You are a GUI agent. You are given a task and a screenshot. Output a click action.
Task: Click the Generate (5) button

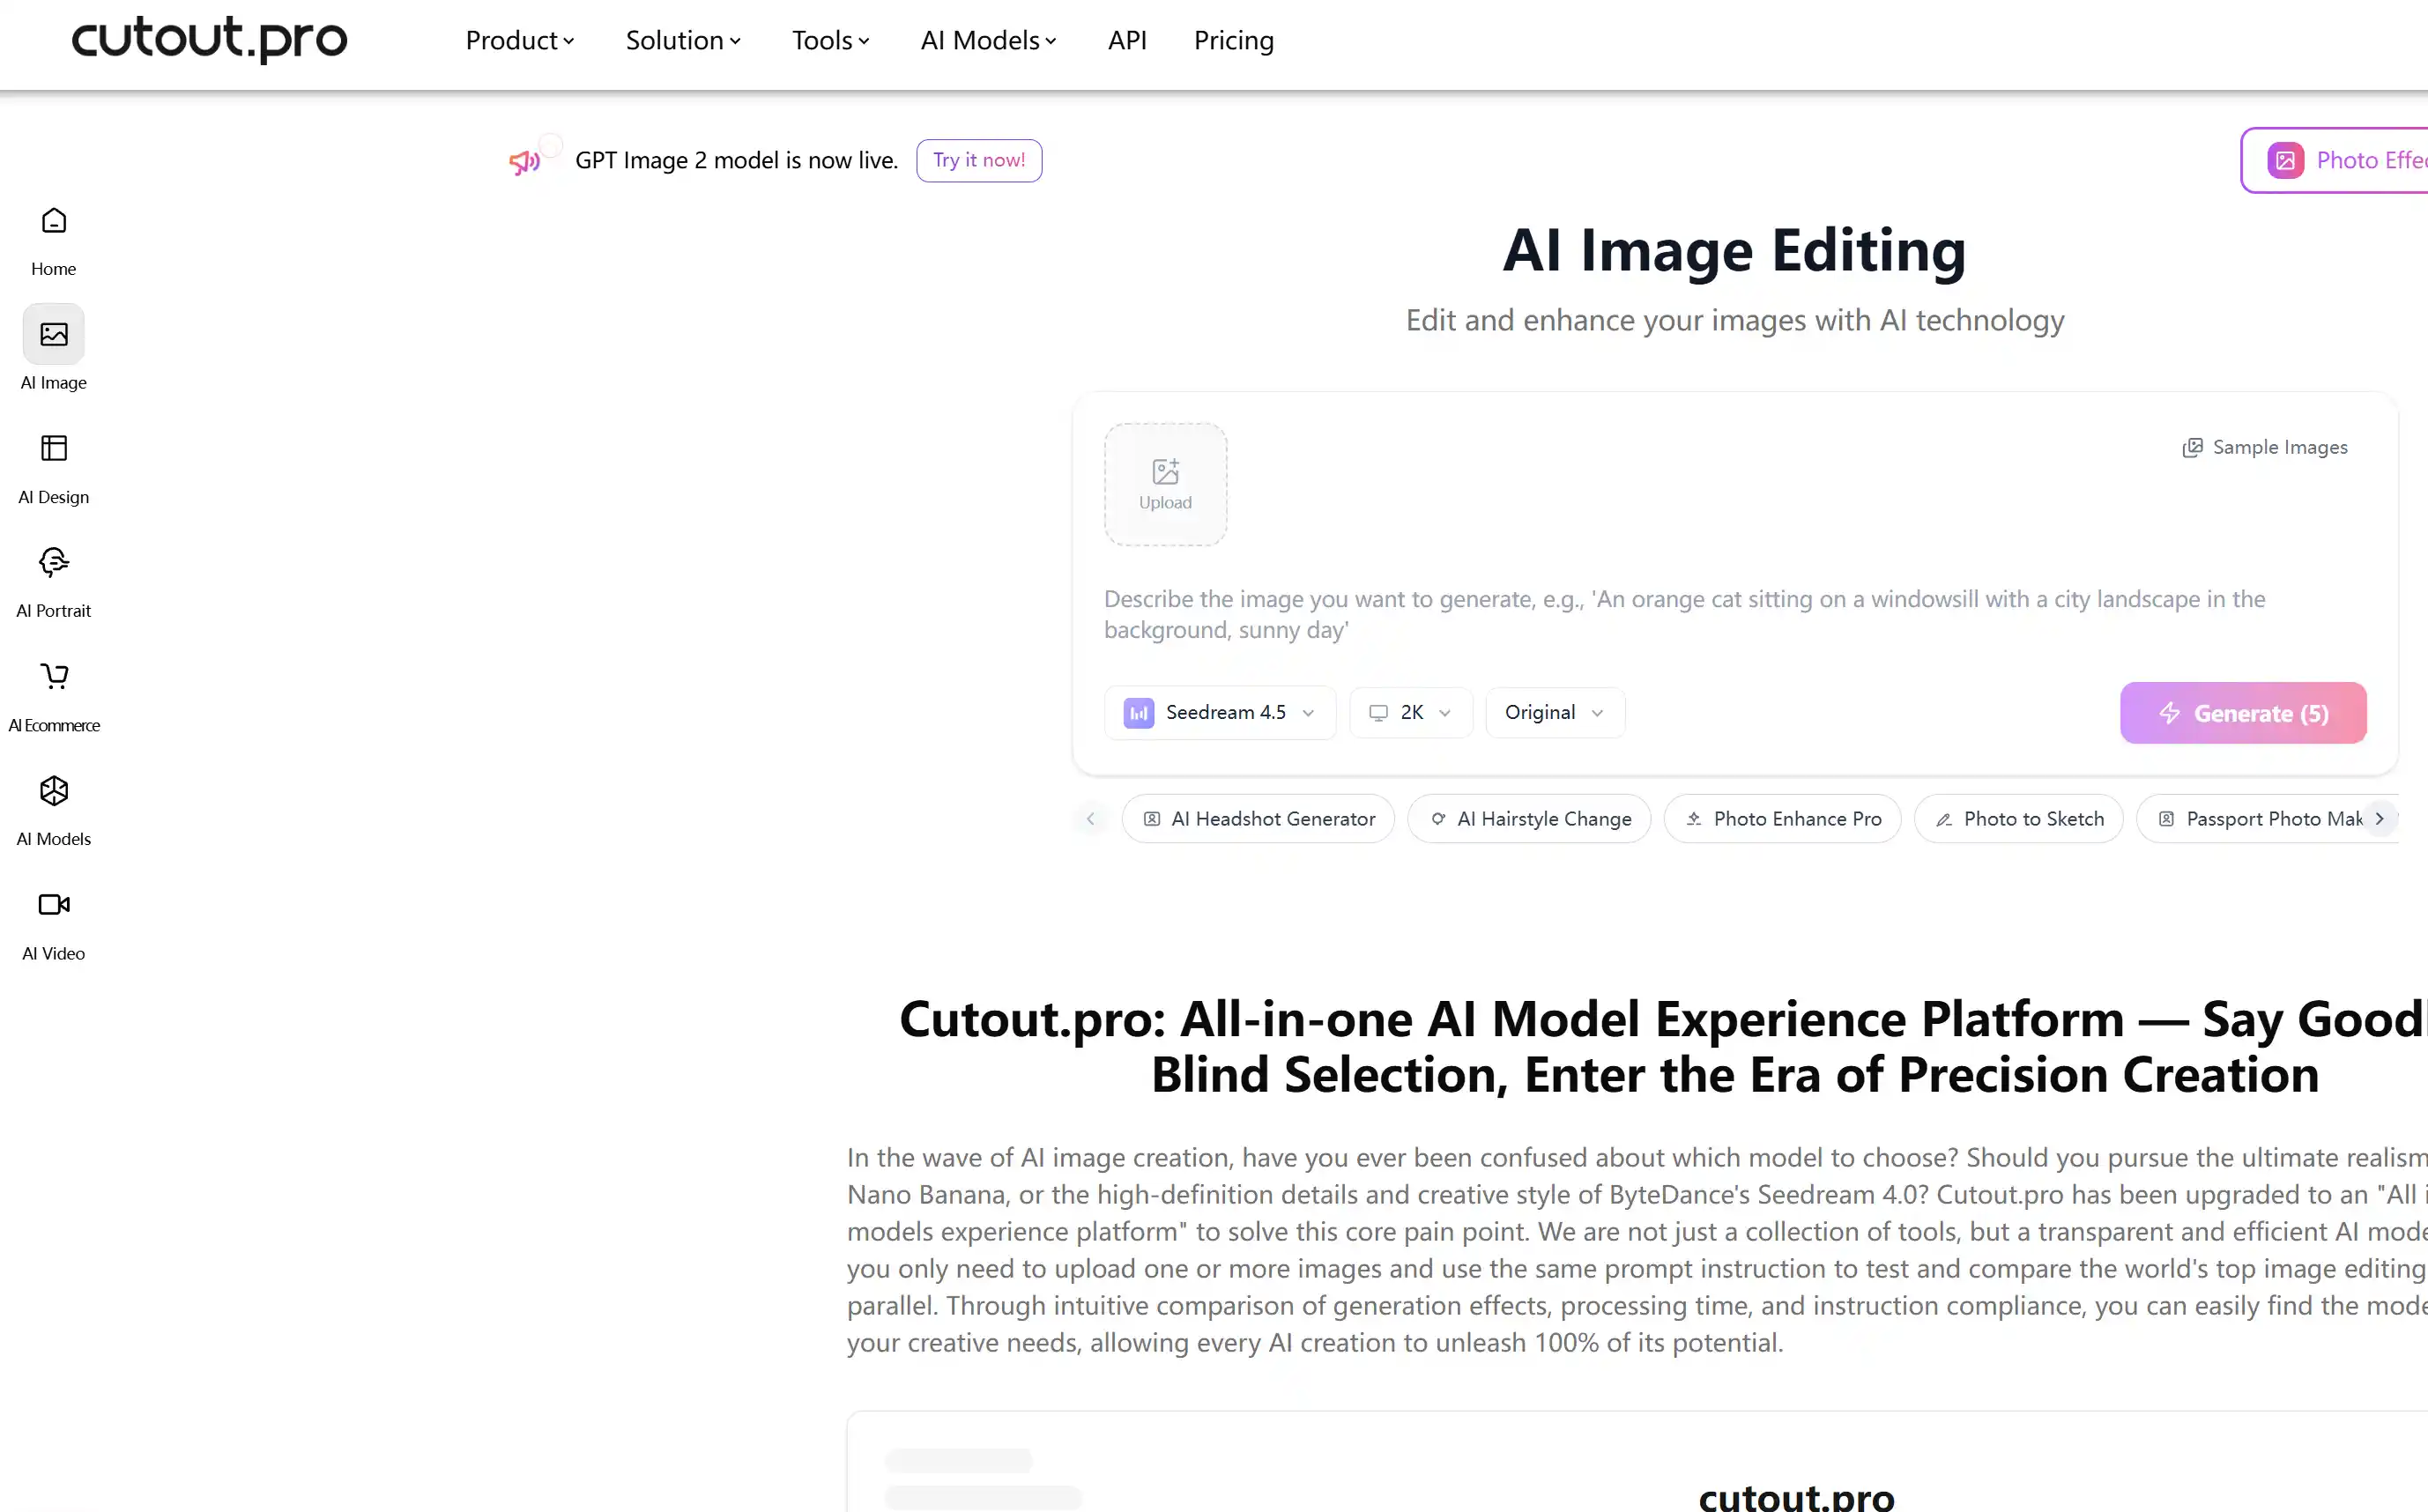(x=2243, y=713)
